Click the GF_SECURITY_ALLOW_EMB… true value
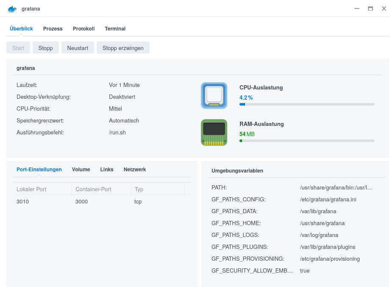The image size is (390, 287). click(305, 270)
